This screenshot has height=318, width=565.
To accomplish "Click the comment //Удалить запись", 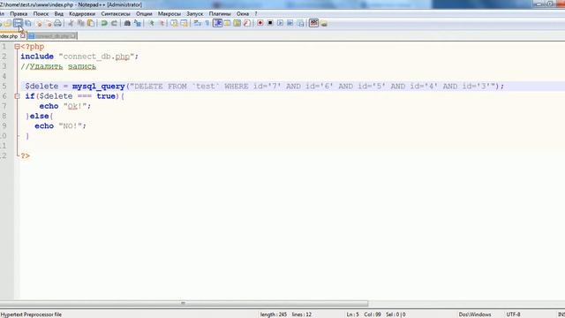I will pos(58,66).
